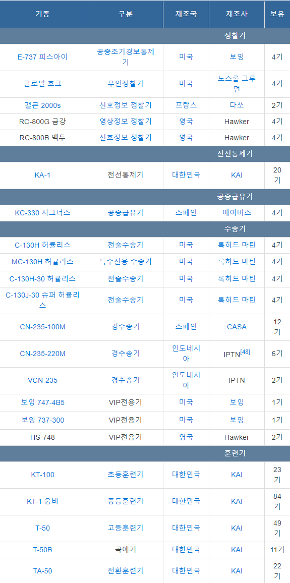The height and width of the screenshot is (583, 290).
Task: Click the 특수전용 수송기 link
Action: point(125,261)
